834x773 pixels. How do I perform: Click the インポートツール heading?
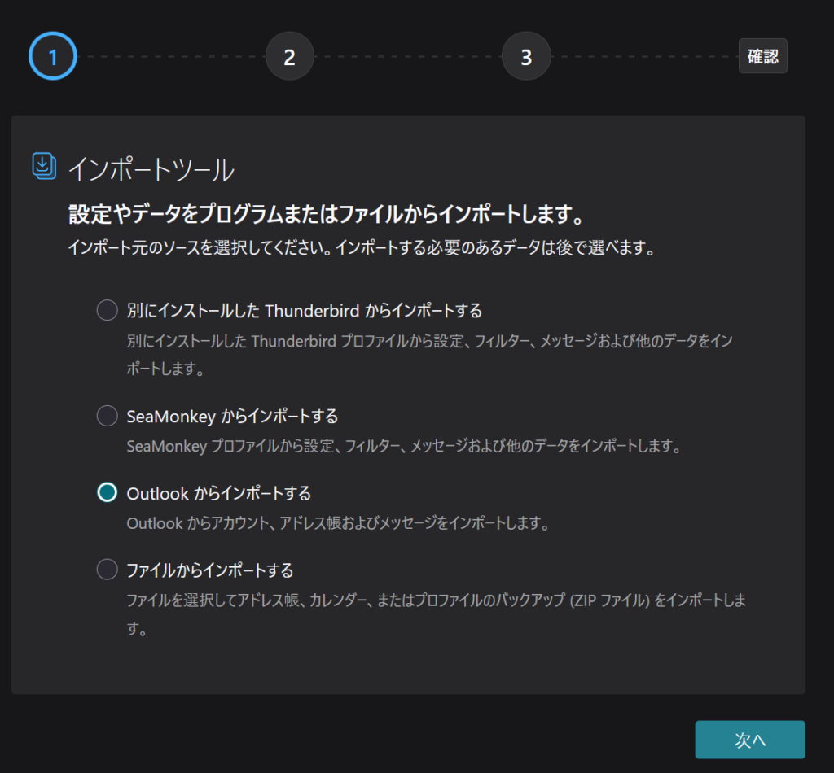click(x=151, y=170)
